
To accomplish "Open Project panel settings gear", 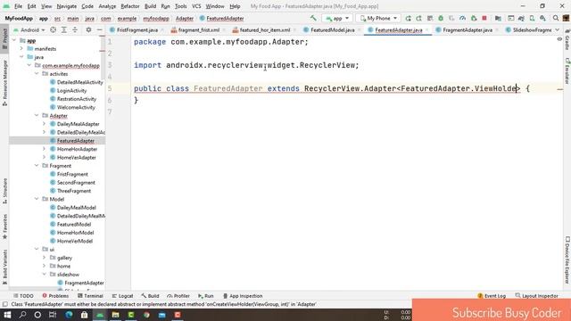I will pyautogui.click(x=88, y=29).
